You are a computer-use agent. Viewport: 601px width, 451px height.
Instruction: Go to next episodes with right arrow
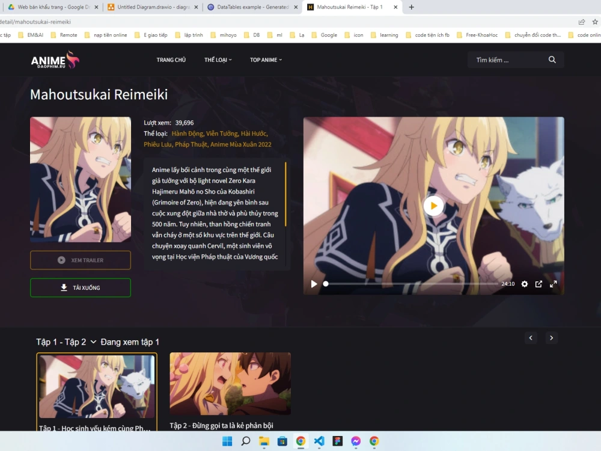pyautogui.click(x=551, y=338)
